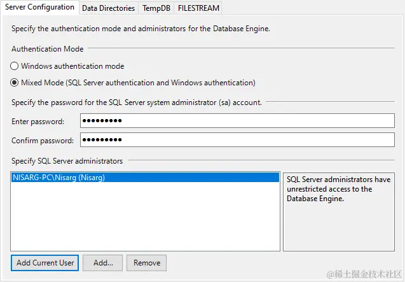Click the Authentication Mode group heading
Image resolution: width=405 pixels, height=282 pixels.
click(48, 49)
